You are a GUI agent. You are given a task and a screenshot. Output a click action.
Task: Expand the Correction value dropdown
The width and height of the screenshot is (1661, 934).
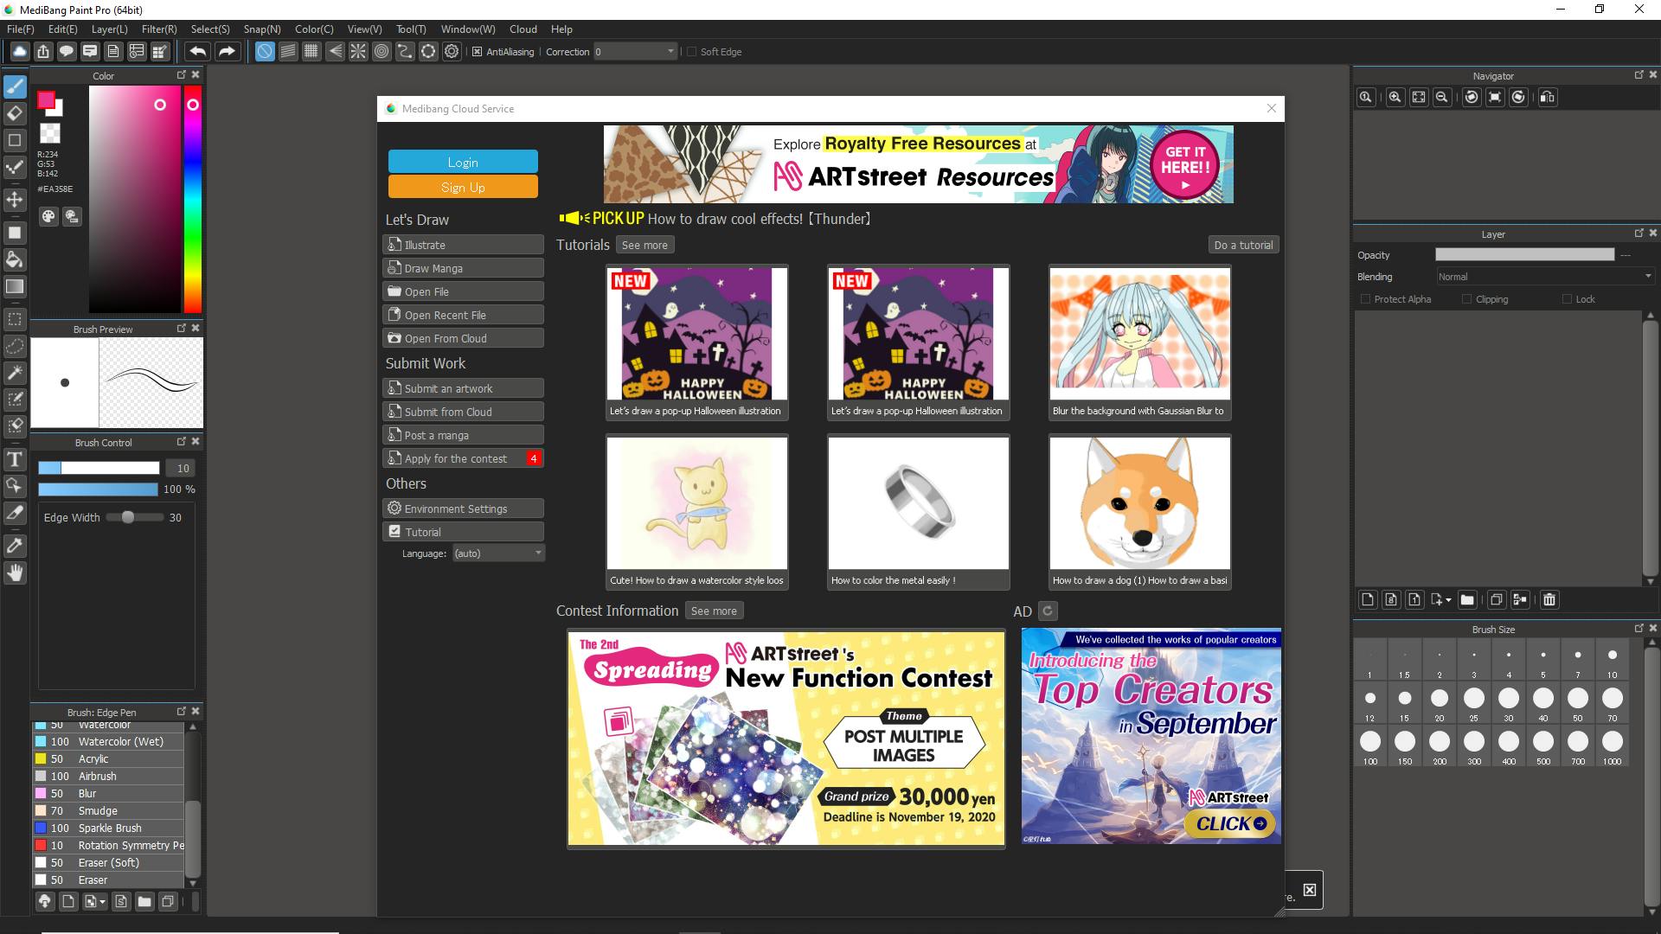pos(670,52)
